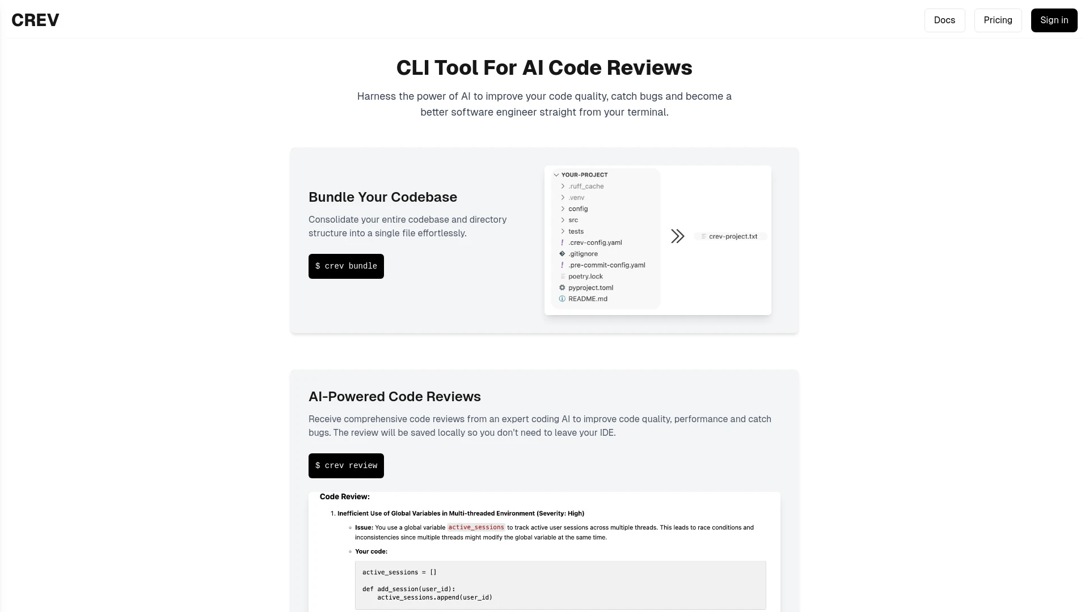The image size is (1089, 612).
Task: Expand the config folder in tree
Action: (x=563, y=208)
